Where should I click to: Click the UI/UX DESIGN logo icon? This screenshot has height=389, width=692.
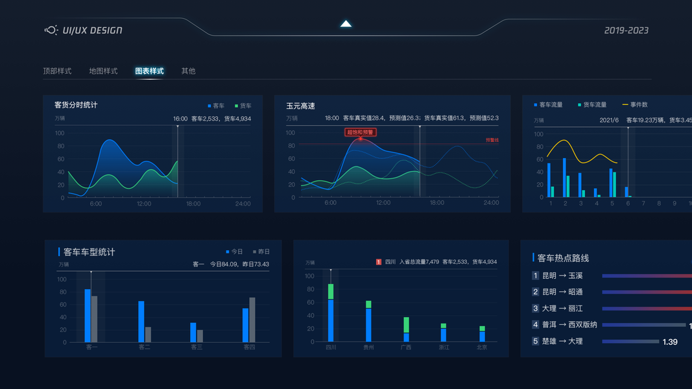51,30
